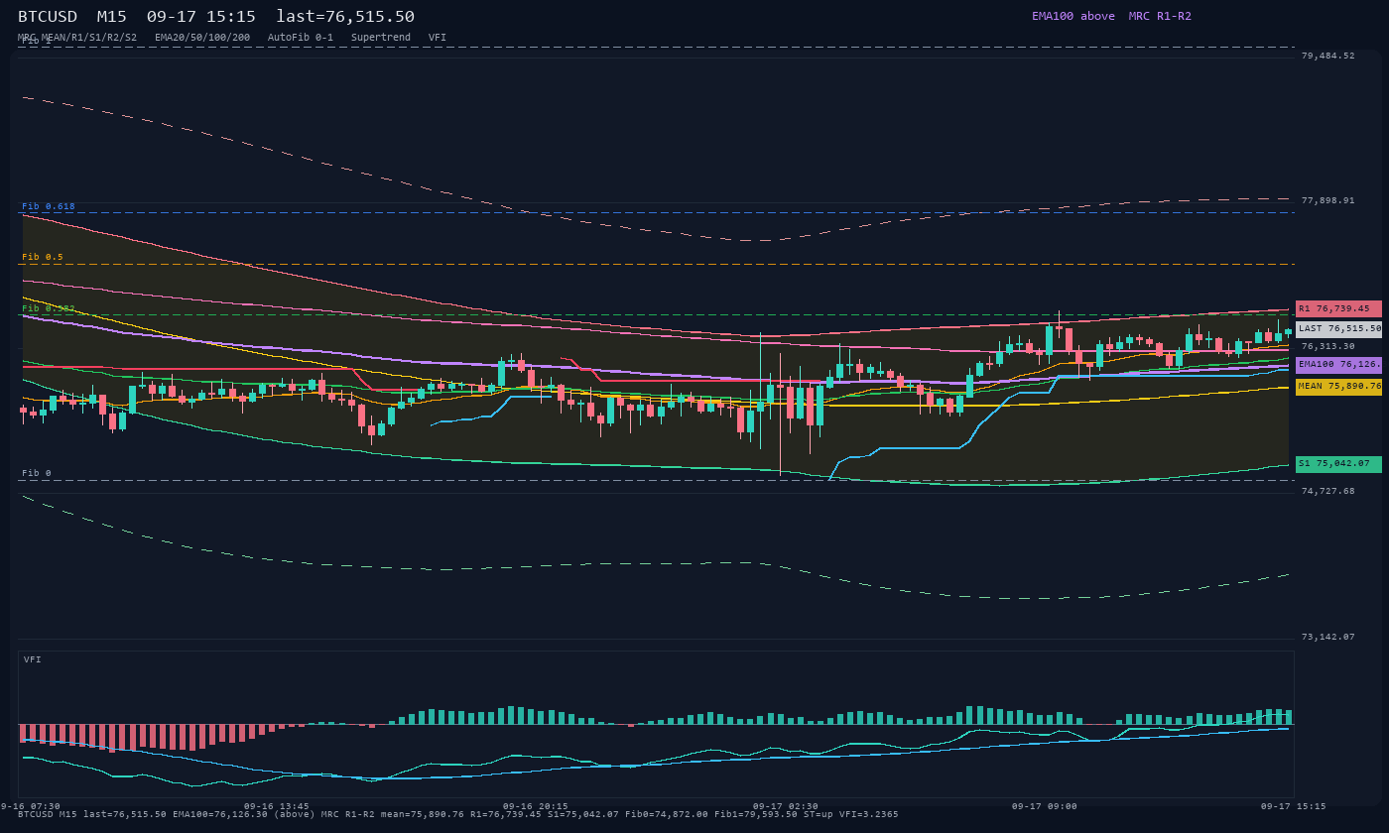Click the 79,484.52 price axis value
Screen dimensions: 1389x833
(1327, 56)
